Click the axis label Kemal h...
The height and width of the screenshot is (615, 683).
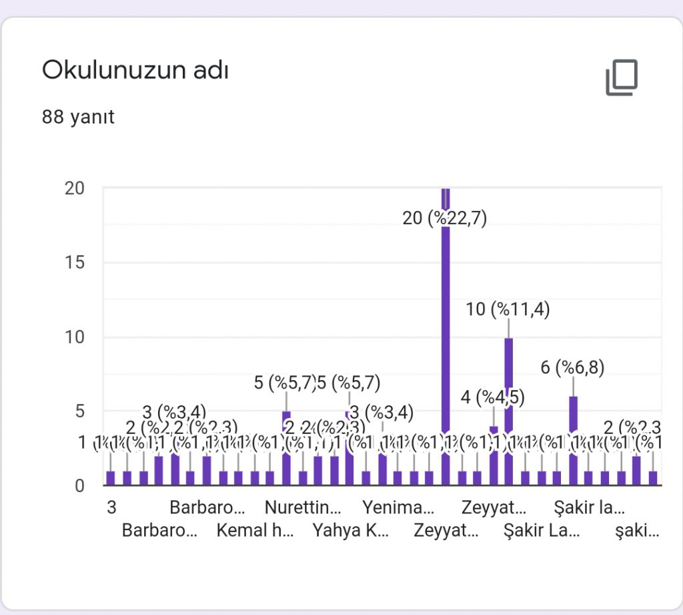click(x=255, y=530)
